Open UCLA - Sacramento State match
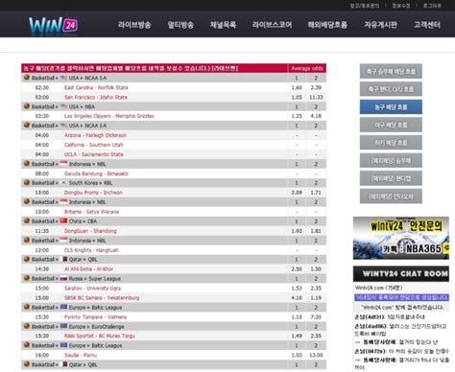Image resolution: width=455 pixels, height=372 pixels. pos(93,154)
